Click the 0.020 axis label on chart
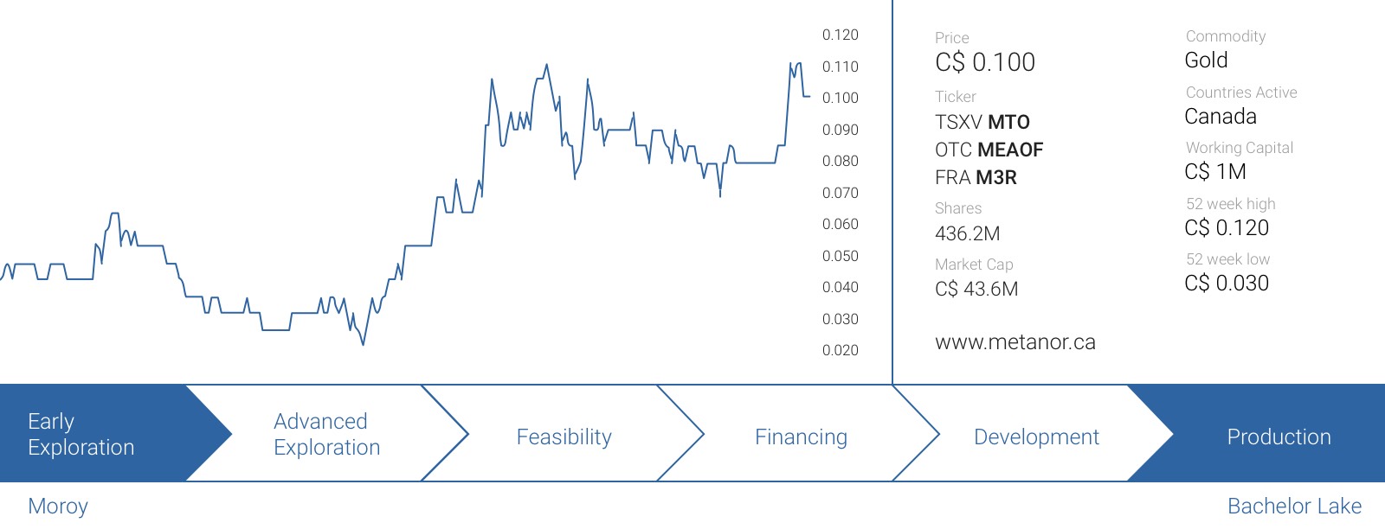Viewport: 1385px width, 529px height. [x=841, y=350]
